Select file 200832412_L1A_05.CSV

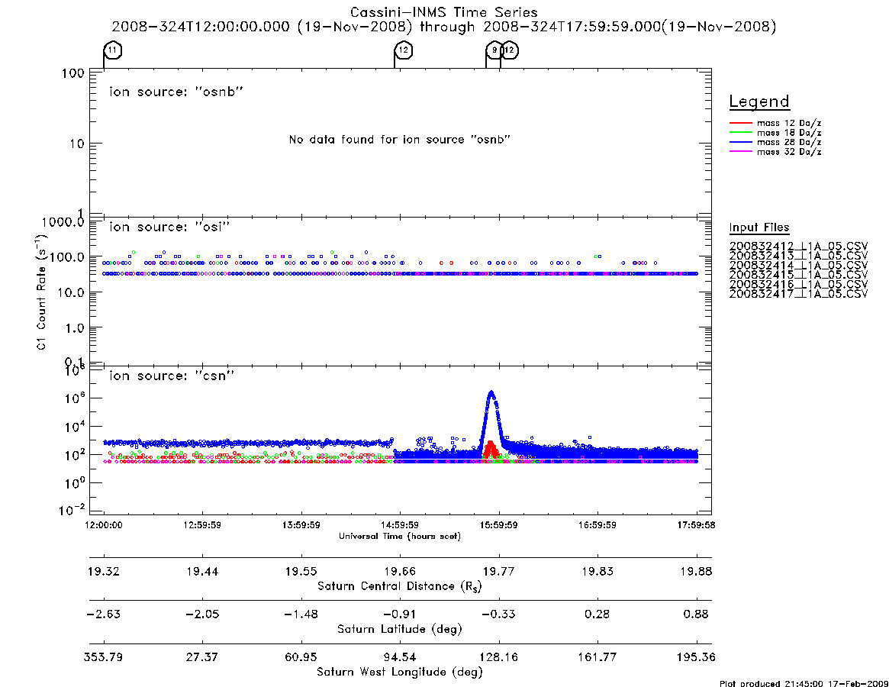coord(798,247)
